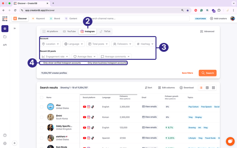This screenshot has width=237, height=148.
Task: Switch to the Content tab
Action: [71, 18]
